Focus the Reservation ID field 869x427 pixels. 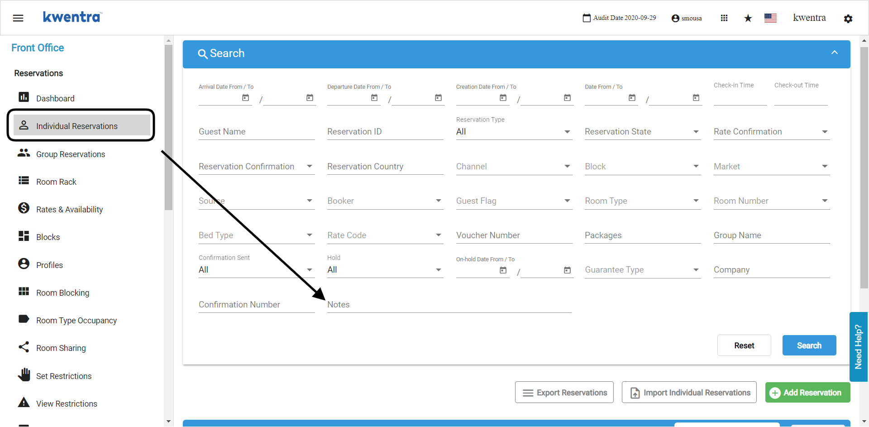[x=385, y=132]
